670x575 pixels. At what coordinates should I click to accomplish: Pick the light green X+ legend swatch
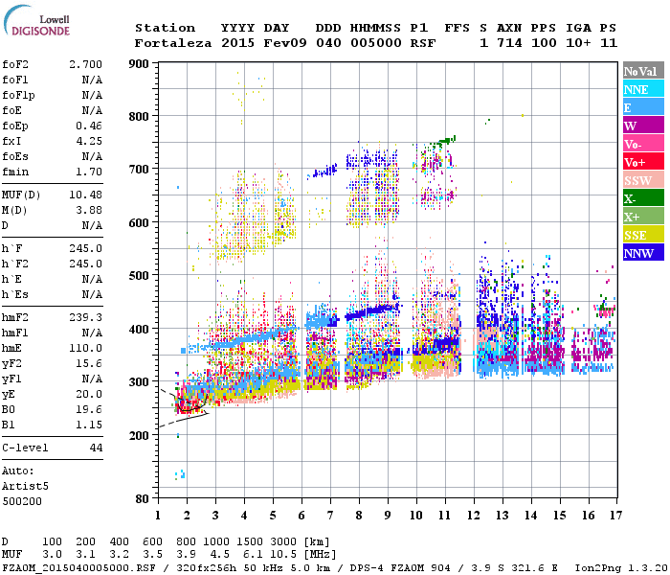tap(643, 217)
